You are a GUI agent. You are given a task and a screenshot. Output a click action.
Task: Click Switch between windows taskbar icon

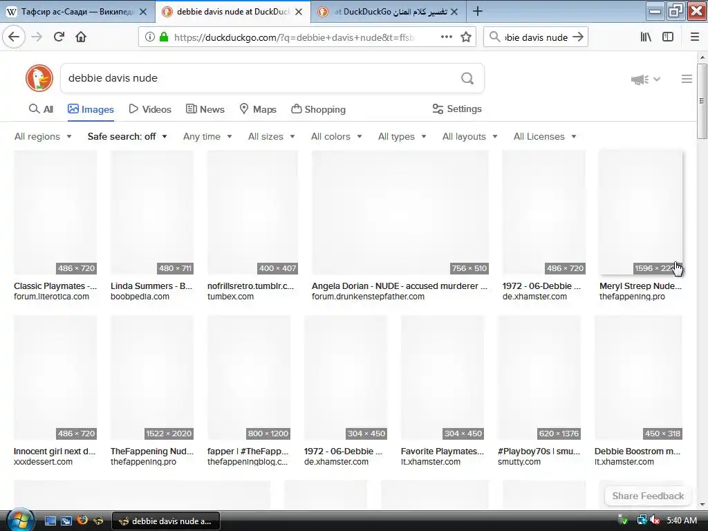coord(66,521)
